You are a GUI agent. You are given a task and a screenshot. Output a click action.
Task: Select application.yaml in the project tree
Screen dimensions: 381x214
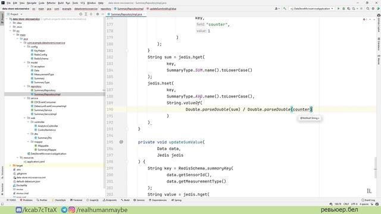click(36, 162)
